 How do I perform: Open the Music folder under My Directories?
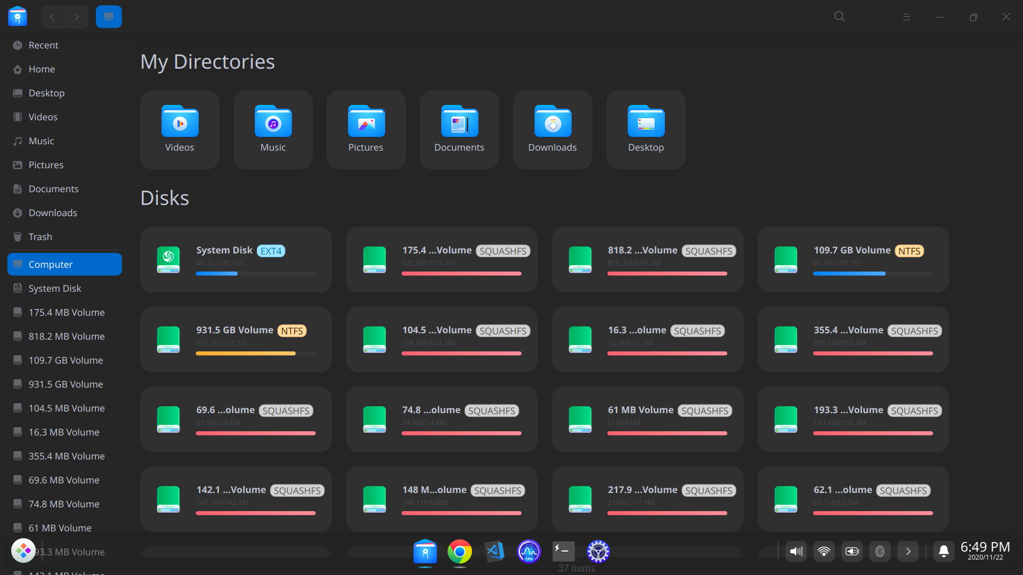272,129
